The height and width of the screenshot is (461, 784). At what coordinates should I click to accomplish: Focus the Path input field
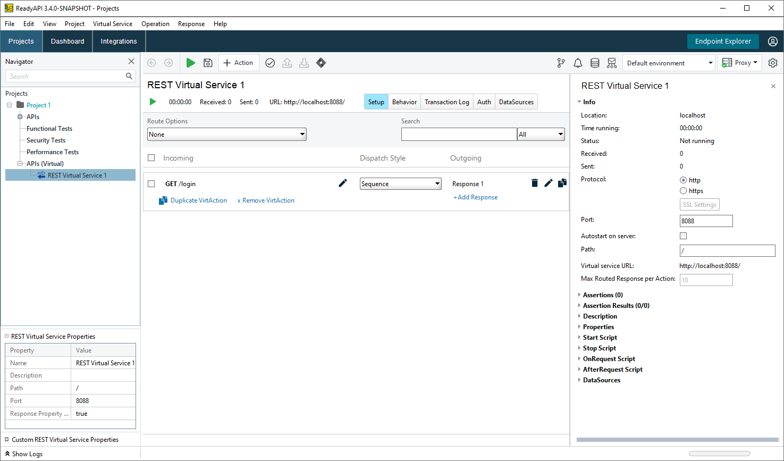[x=728, y=250]
